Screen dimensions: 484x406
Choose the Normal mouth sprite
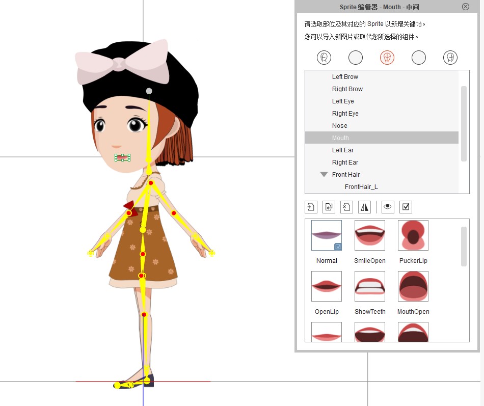[327, 235]
